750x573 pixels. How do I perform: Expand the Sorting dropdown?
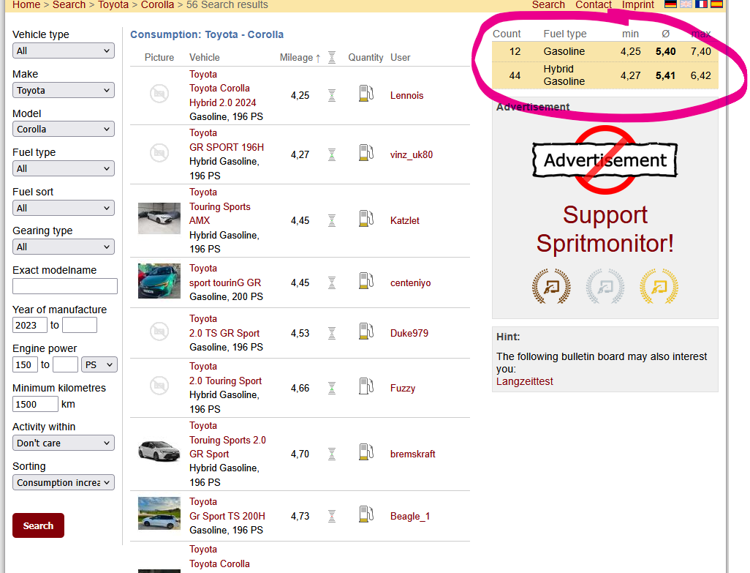pyautogui.click(x=64, y=482)
